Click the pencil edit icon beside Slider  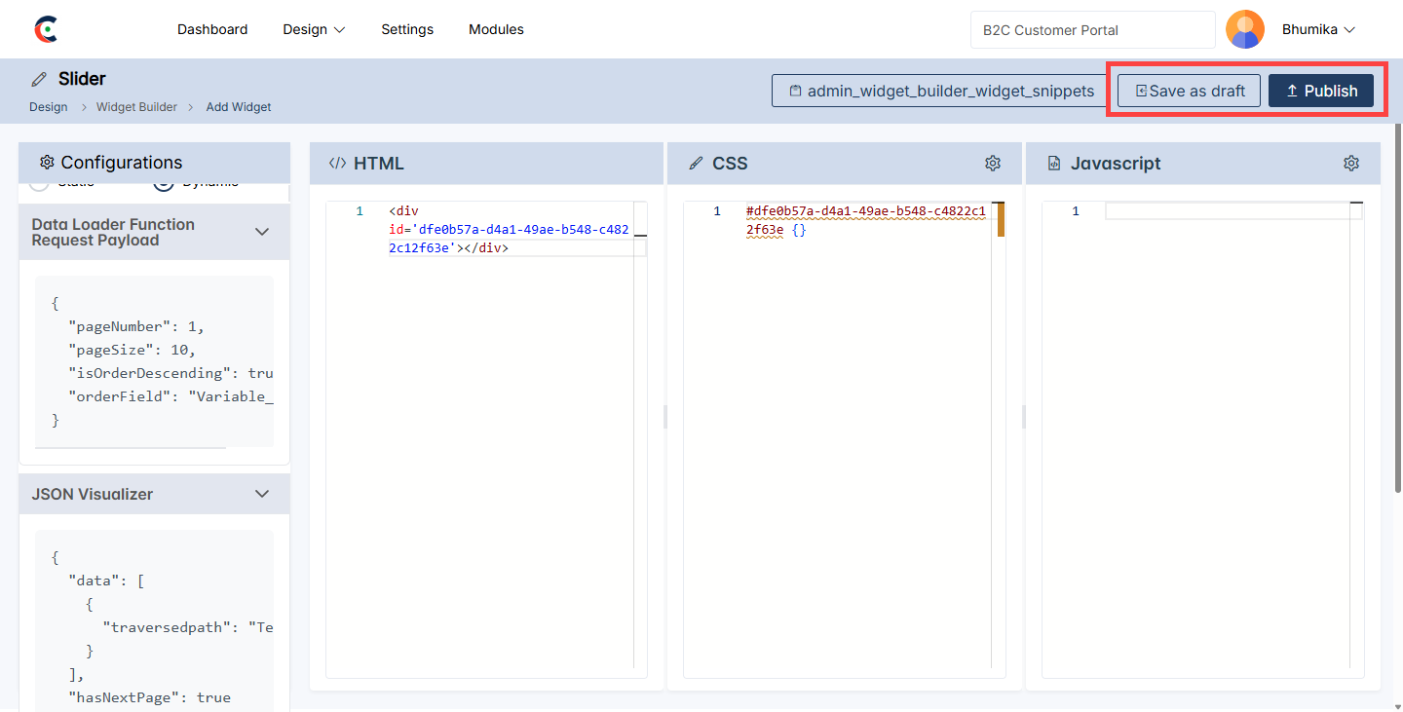click(39, 79)
